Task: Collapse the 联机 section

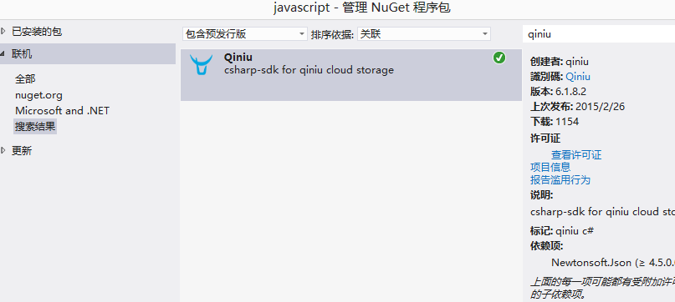Action: coord(3,54)
